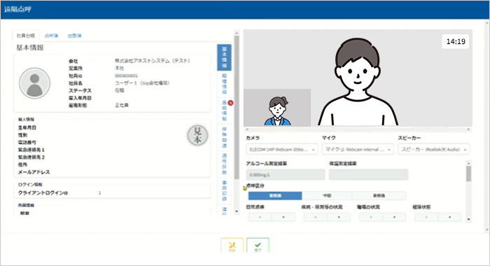Viewport: 490px width, 266px height.
Task: Open the カメラ device dropdown
Action: (x=282, y=149)
